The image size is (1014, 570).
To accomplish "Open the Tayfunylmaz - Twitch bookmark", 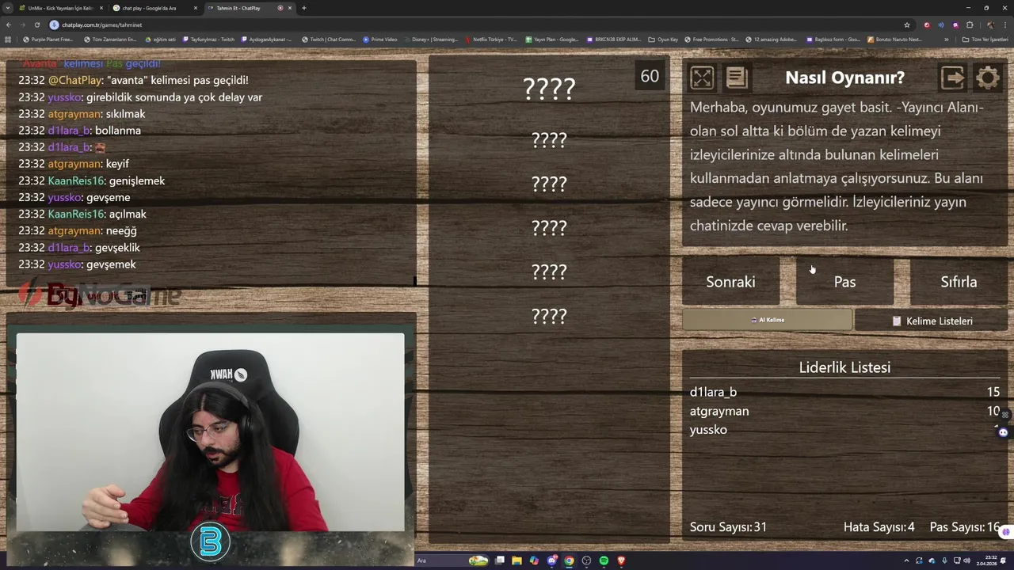I will pyautogui.click(x=209, y=39).
